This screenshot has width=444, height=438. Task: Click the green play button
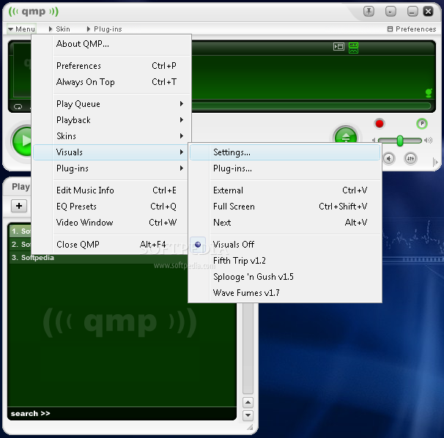(23, 141)
